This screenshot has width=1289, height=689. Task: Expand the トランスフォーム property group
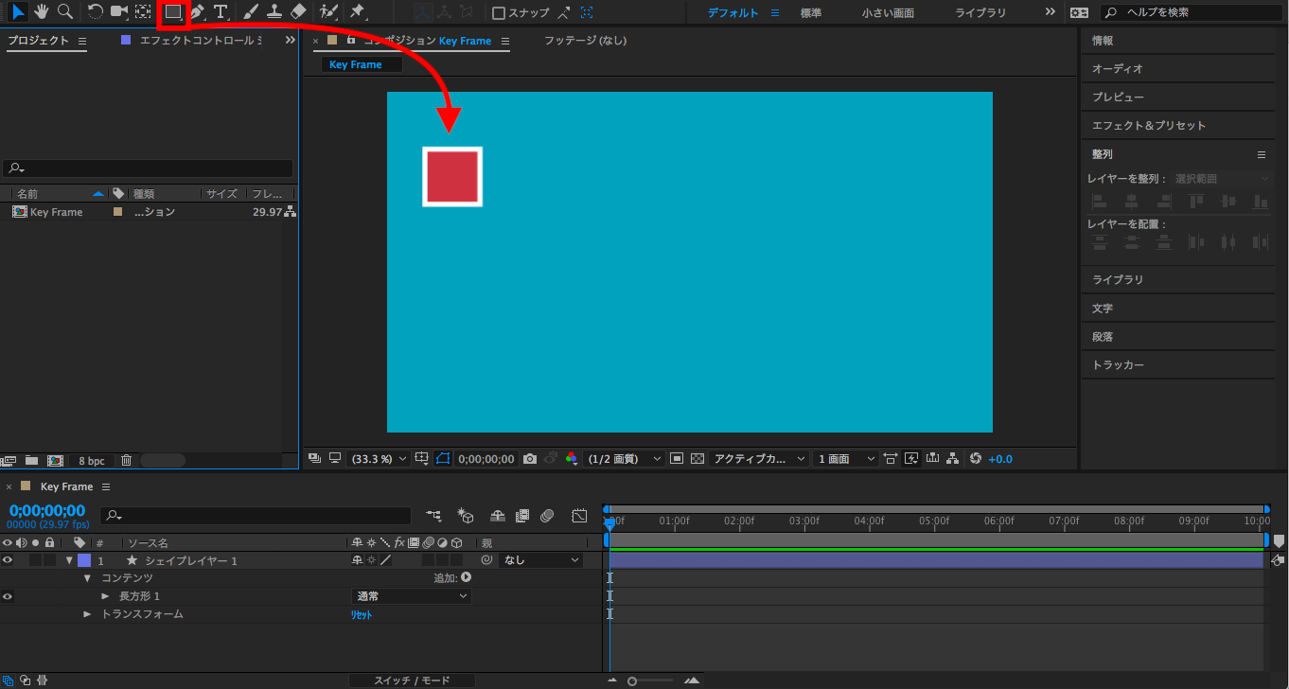point(87,614)
